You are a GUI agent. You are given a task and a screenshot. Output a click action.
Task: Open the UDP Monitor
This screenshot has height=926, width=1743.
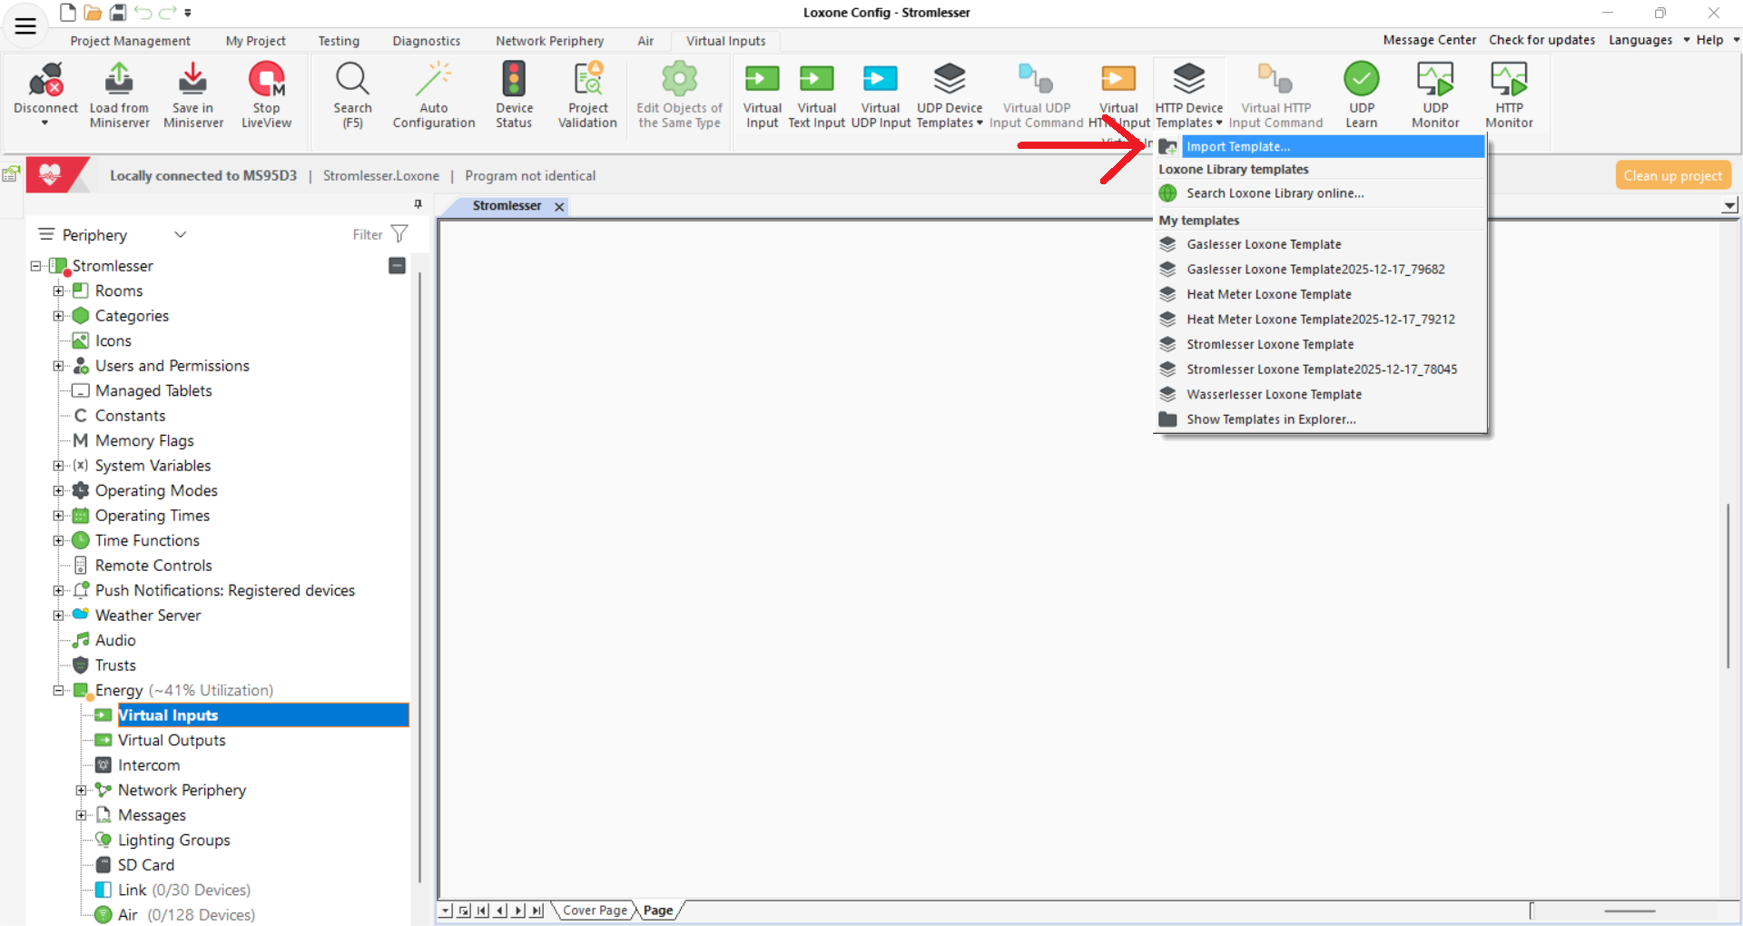[x=1433, y=94]
